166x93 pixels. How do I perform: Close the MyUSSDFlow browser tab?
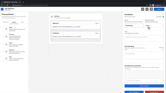click(x=20, y=2)
